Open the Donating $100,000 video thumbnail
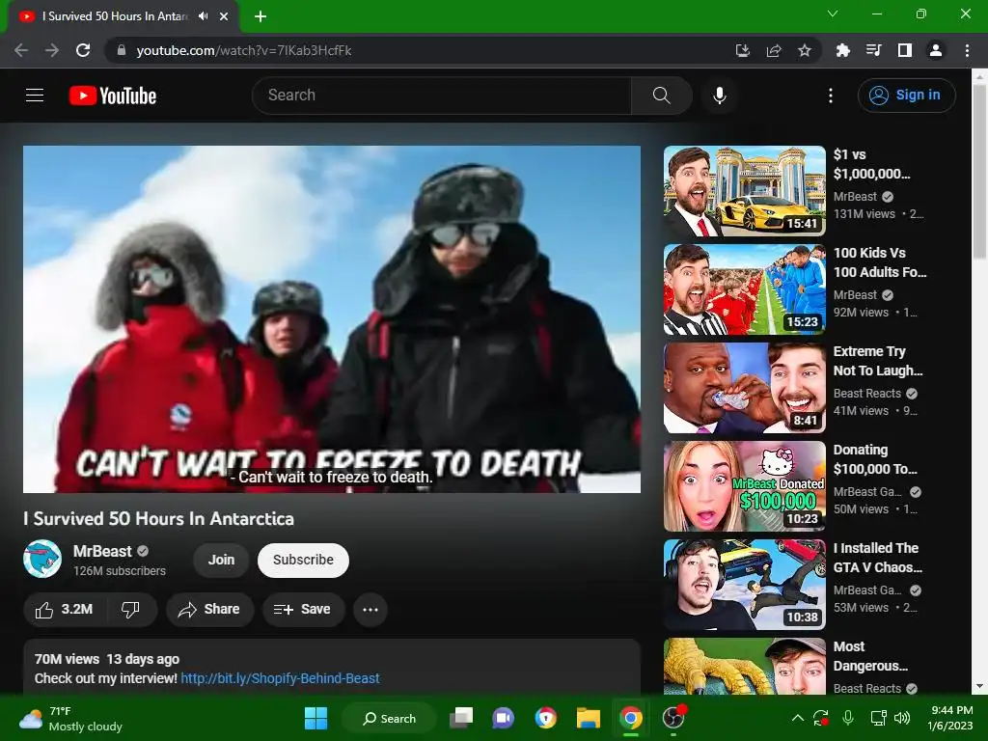988x741 pixels. click(x=744, y=486)
